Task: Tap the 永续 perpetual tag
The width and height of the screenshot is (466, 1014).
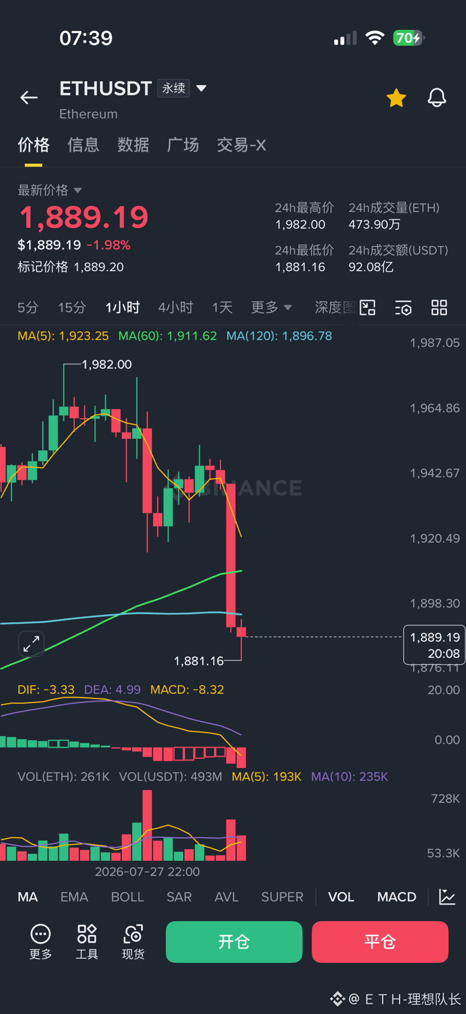Action: [x=173, y=88]
